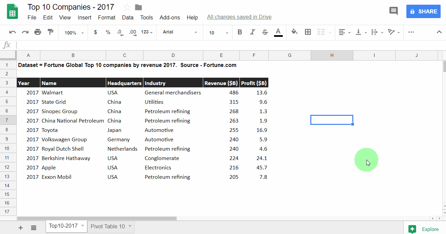Click the blue SHARE button
The image size is (446, 234).
point(423,11)
